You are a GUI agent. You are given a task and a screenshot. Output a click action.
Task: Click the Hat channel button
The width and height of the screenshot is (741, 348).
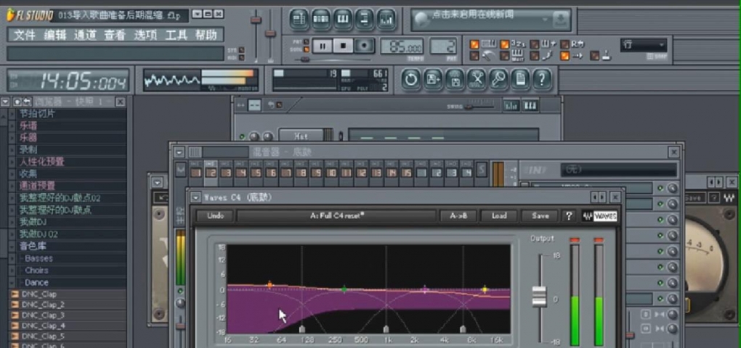click(301, 136)
